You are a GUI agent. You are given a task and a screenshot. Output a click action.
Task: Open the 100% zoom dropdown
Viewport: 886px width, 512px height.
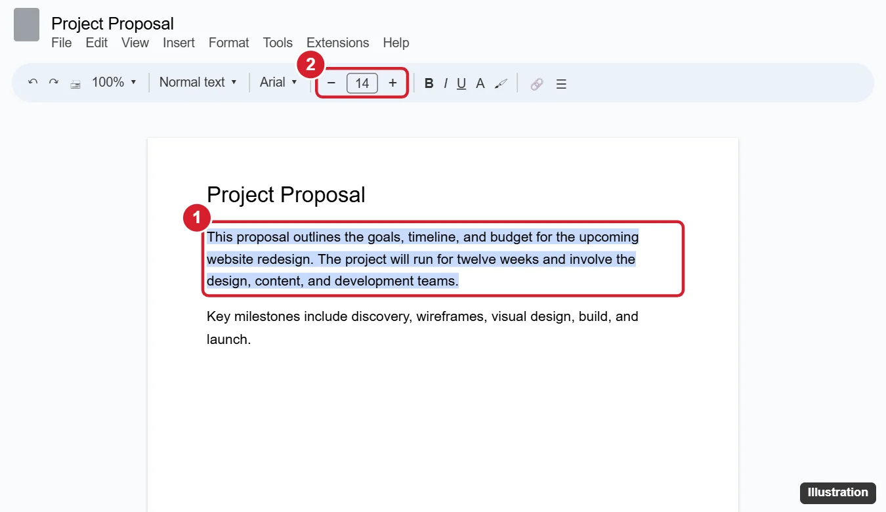tap(114, 82)
